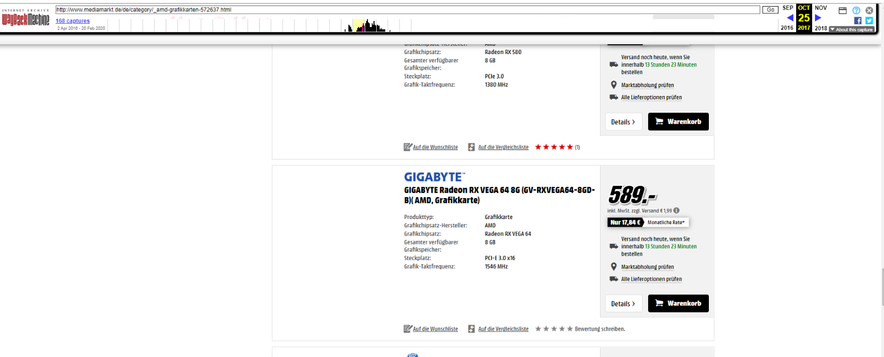Click Wunschliste pencil icon for RX 580

tap(408, 147)
